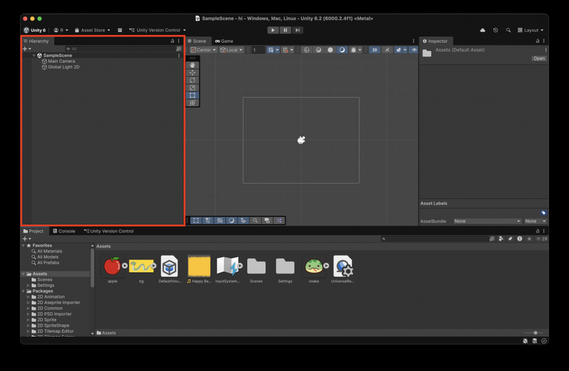The height and width of the screenshot is (371, 569).
Task: Click the asset icon size slider
Action: pyautogui.click(x=533, y=333)
